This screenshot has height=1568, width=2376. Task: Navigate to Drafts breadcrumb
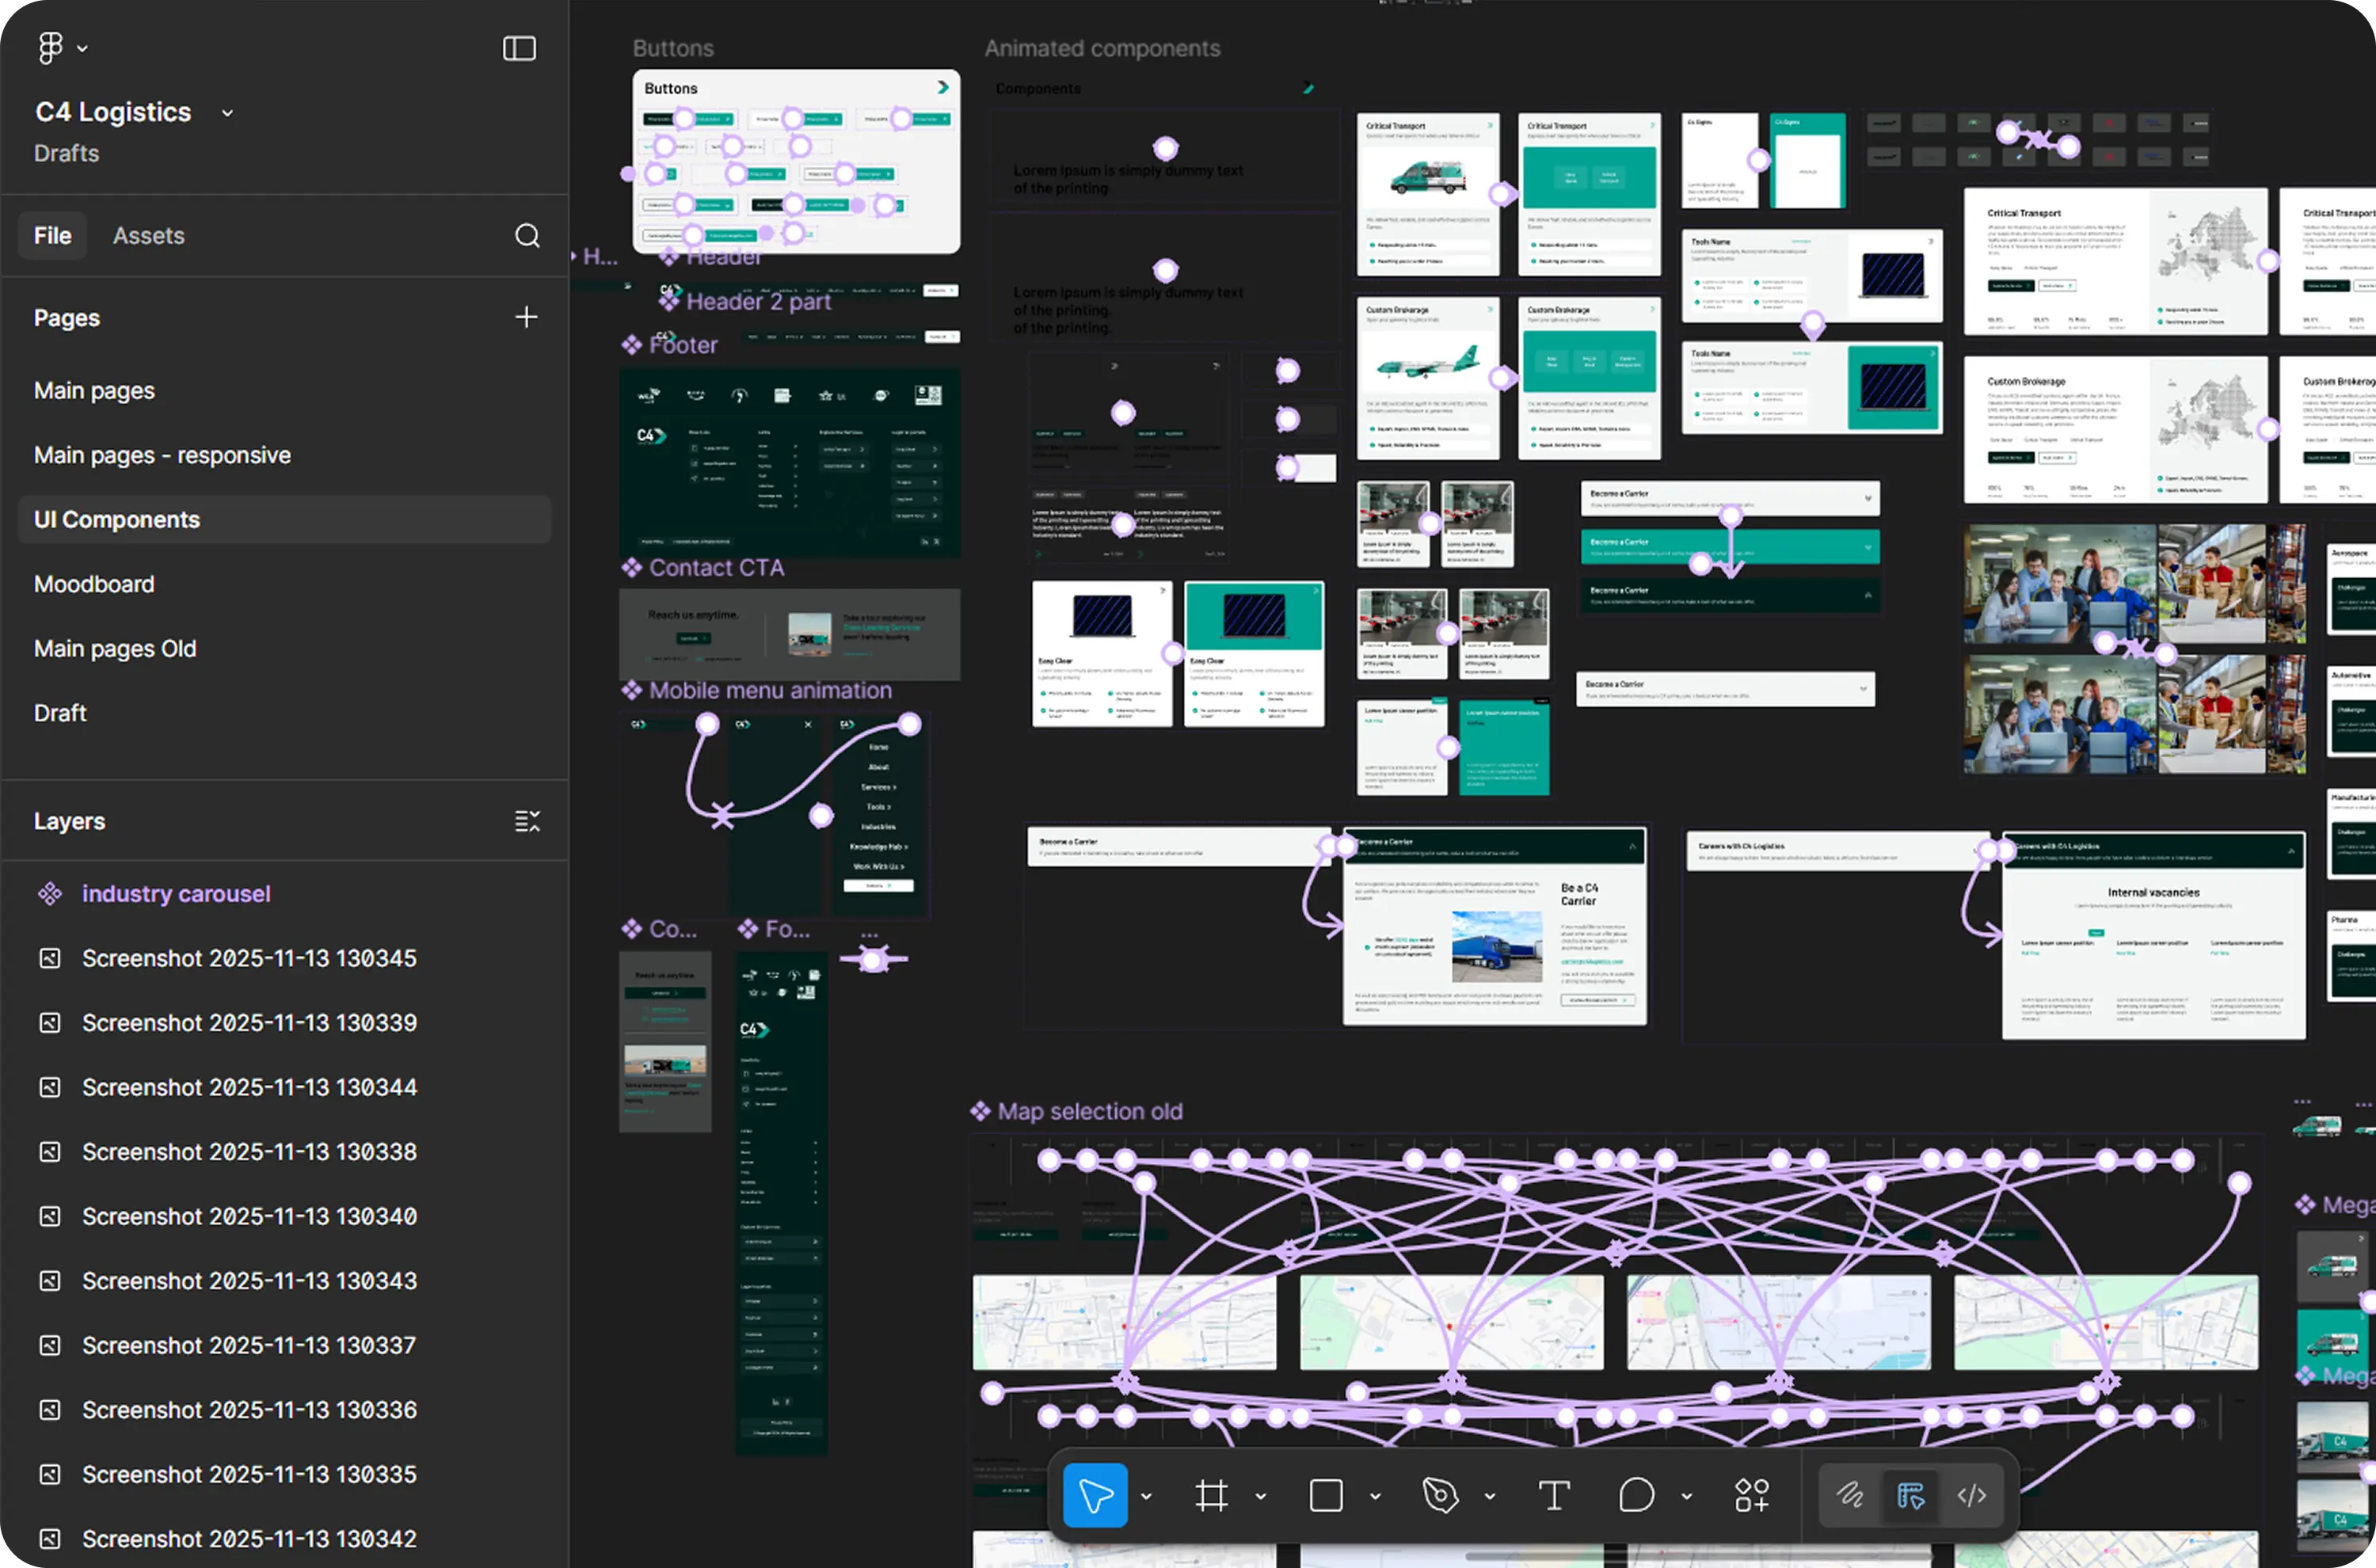(x=66, y=153)
